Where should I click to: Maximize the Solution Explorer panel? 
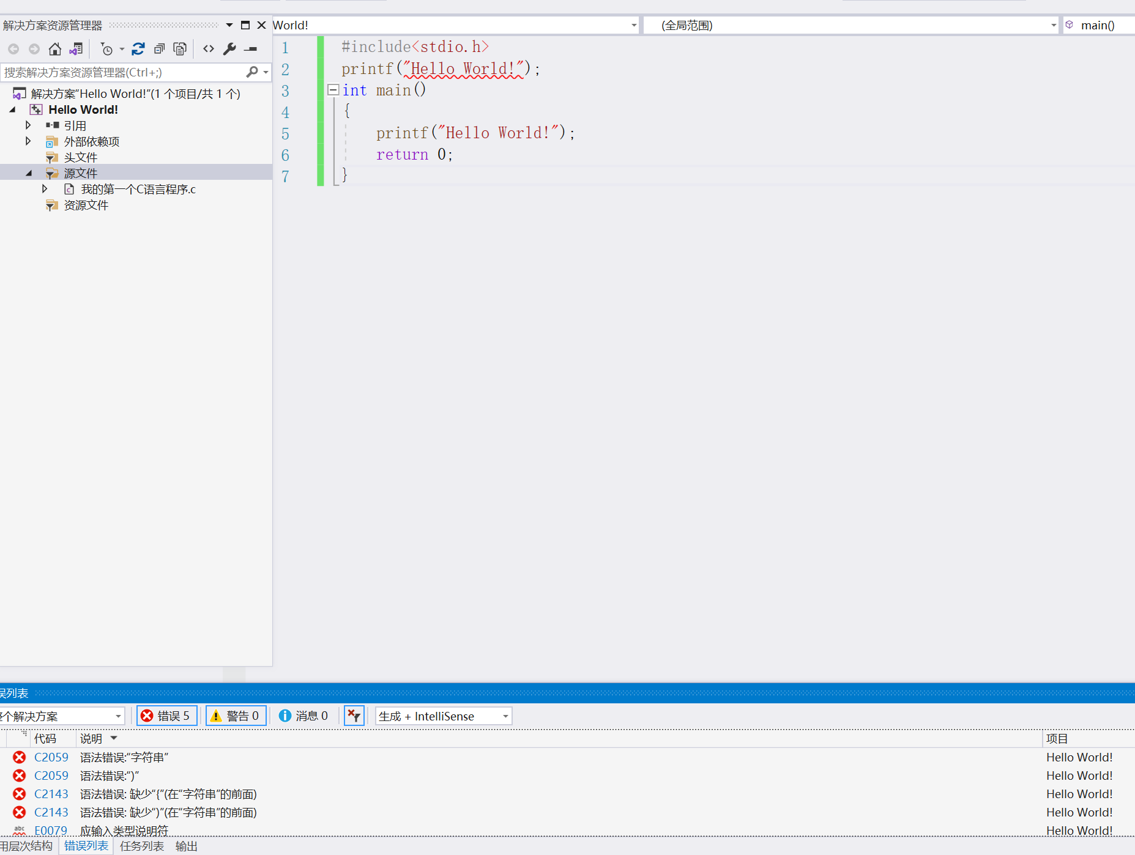tap(245, 25)
